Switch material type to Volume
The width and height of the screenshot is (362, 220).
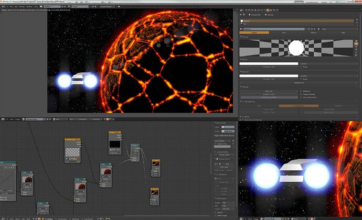(x=314, y=33)
